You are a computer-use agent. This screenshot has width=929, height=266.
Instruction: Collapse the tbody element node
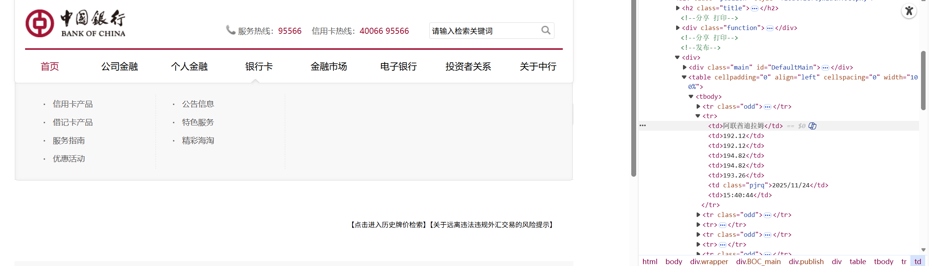(x=691, y=97)
